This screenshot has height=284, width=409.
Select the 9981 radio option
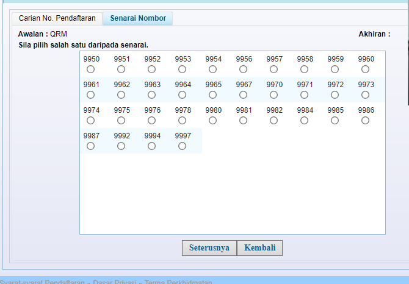point(244,121)
